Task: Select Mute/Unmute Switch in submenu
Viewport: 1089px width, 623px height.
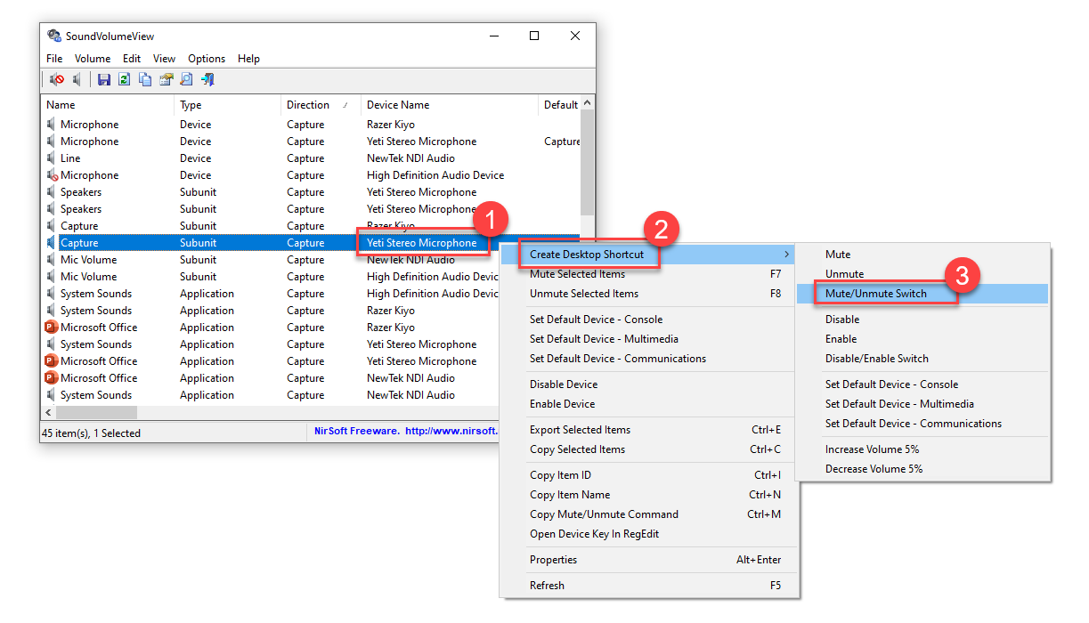Action: click(875, 294)
